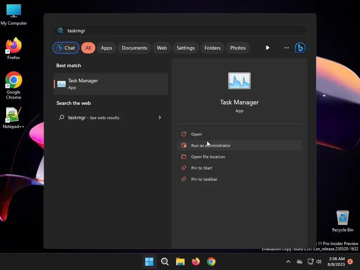Screen dimensions: 360x270
Task: Select the Task Manager best match result
Action: tap(111, 84)
